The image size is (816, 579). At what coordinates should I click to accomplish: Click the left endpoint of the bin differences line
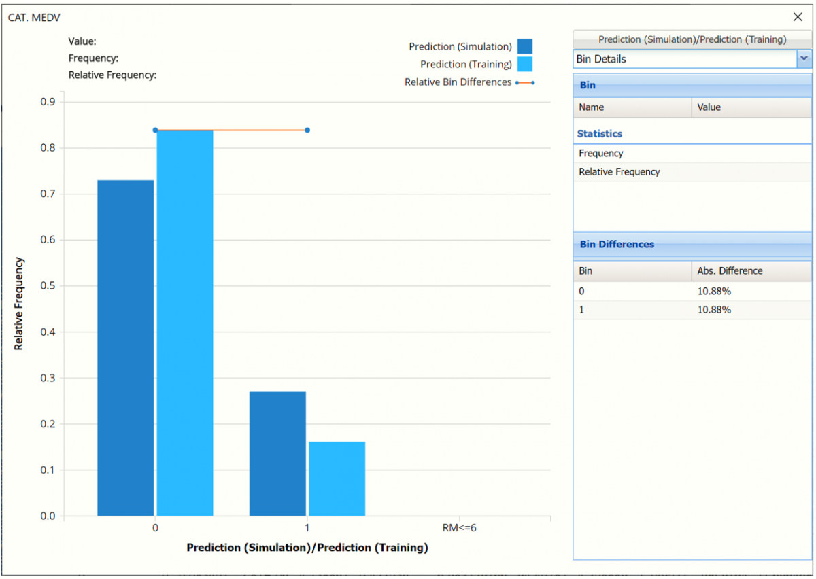156,130
